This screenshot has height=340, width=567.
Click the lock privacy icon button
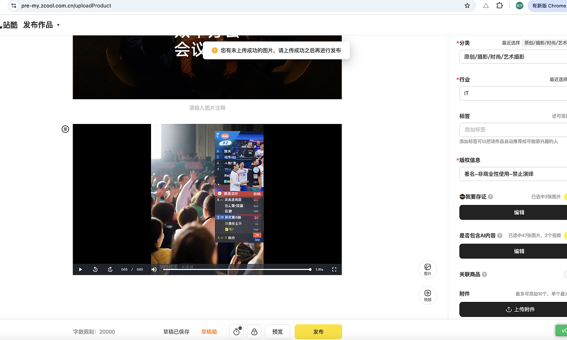point(254,332)
